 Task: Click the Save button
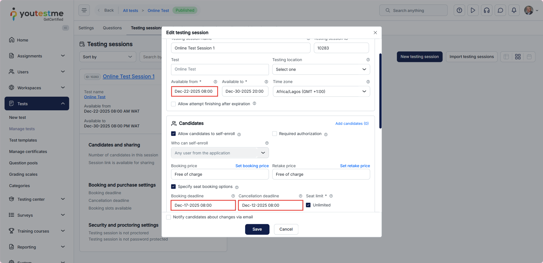[257, 229]
